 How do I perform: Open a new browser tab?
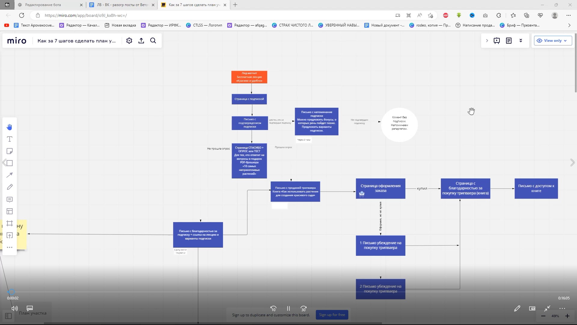point(235,5)
